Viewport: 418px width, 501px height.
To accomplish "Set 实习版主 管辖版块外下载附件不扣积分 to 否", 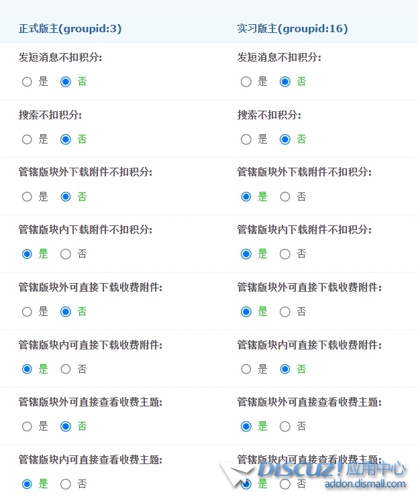I will (285, 197).
